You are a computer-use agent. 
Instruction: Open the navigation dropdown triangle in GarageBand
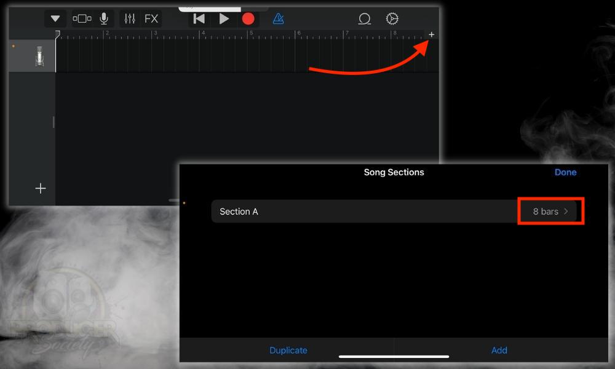(55, 18)
